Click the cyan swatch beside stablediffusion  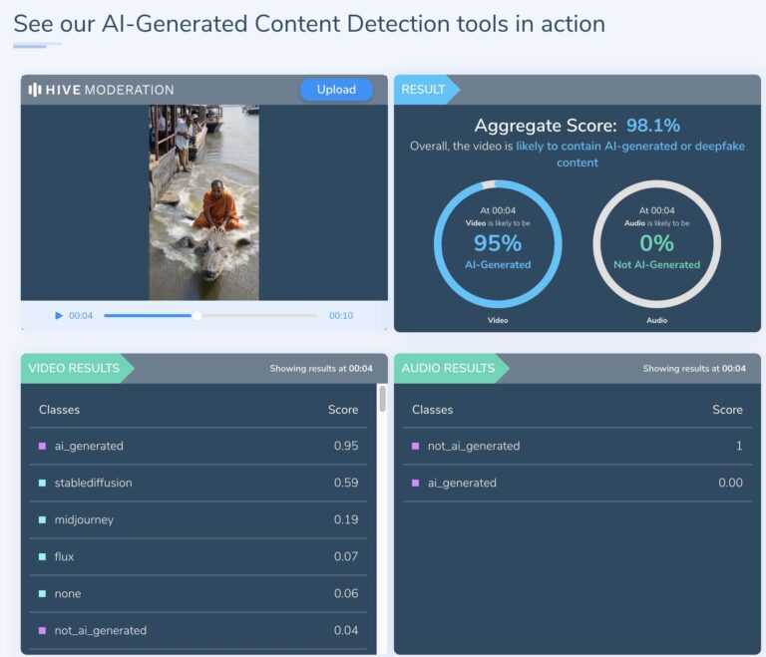click(43, 484)
